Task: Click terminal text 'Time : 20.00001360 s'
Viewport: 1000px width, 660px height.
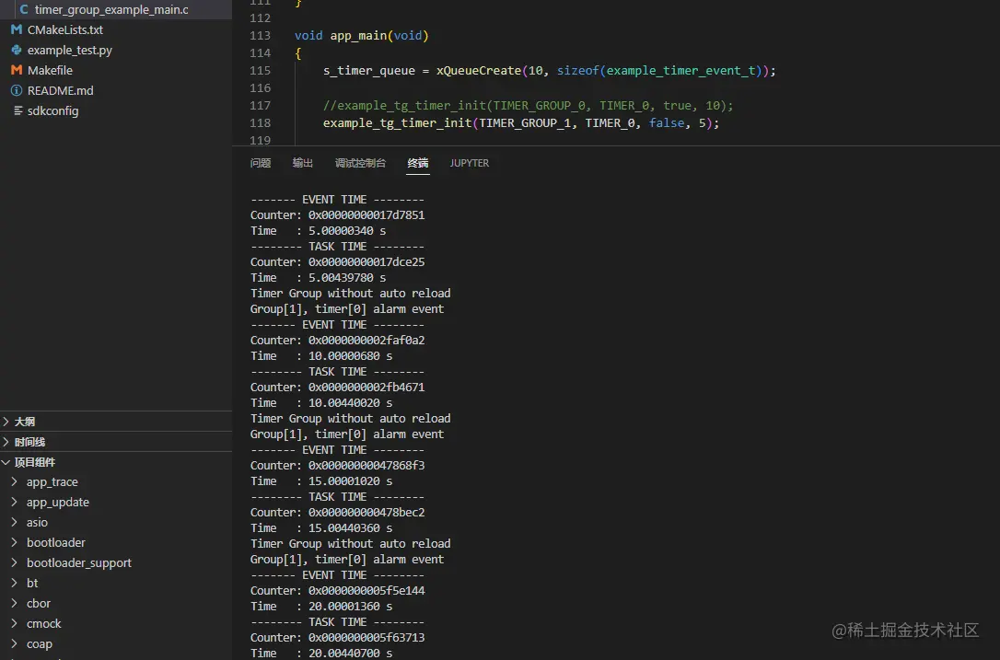Action: 321,607
